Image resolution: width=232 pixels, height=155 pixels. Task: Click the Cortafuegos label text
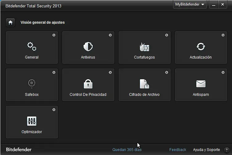tap(144, 57)
